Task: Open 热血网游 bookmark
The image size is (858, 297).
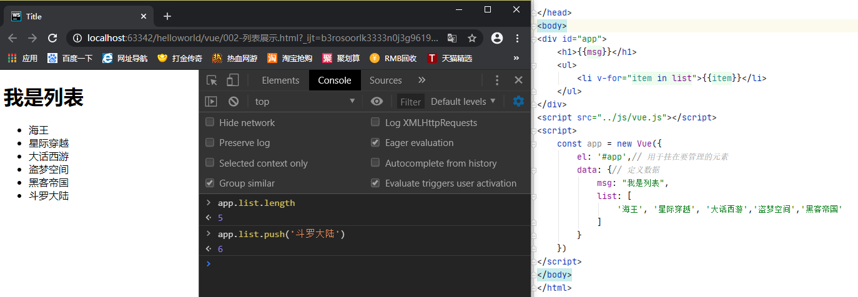Action: (235, 58)
